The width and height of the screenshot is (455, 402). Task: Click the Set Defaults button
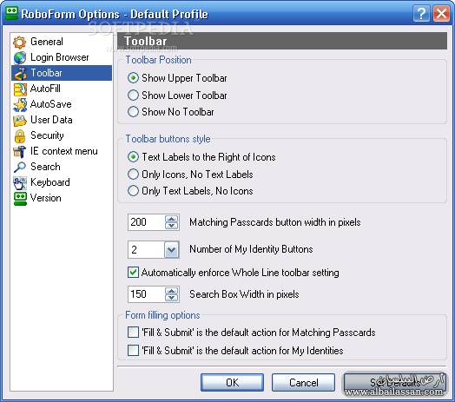395,383
